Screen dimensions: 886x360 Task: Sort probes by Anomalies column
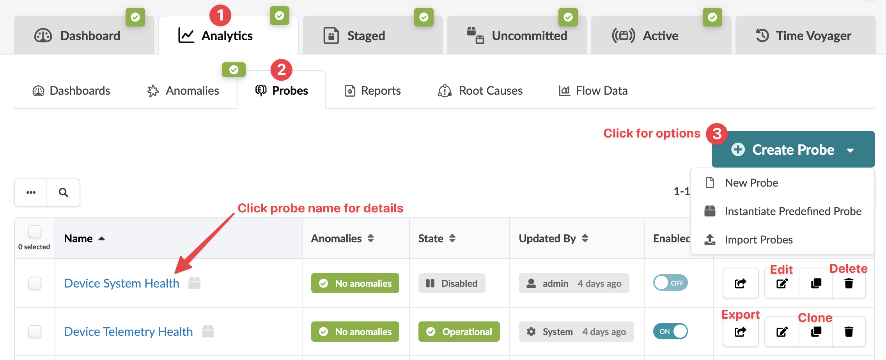(x=370, y=238)
